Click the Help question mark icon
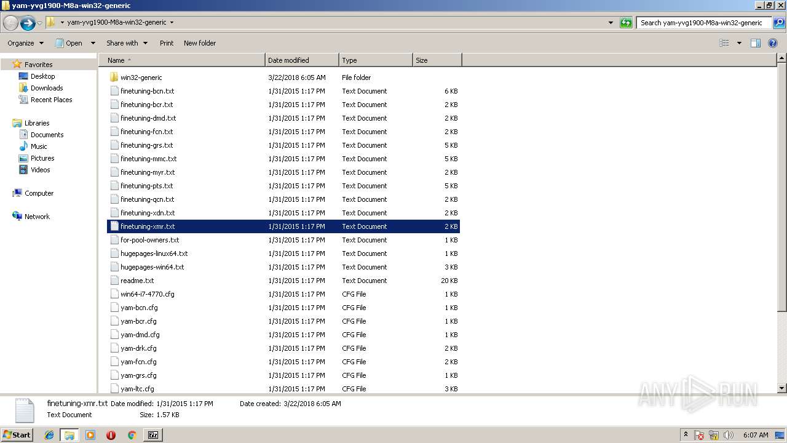This screenshot has width=787, height=443. click(x=773, y=43)
